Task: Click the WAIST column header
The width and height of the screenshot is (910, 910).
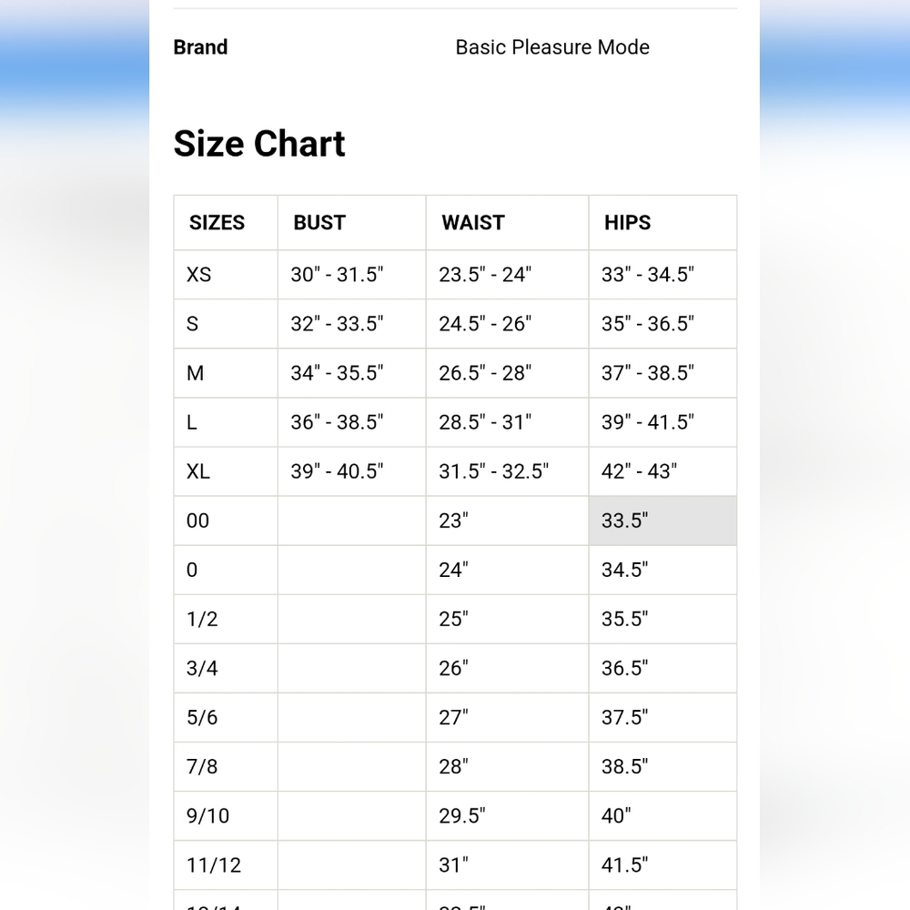Action: click(x=473, y=222)
